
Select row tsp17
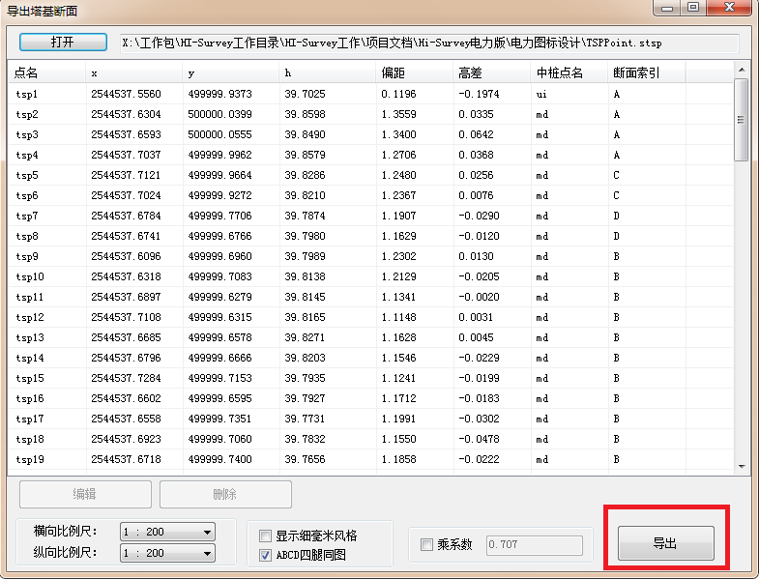click(370, 420)
